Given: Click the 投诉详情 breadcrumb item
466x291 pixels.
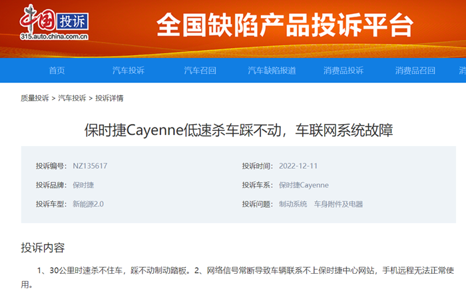Looking at the screenshot, I should [x=109, y=98].
